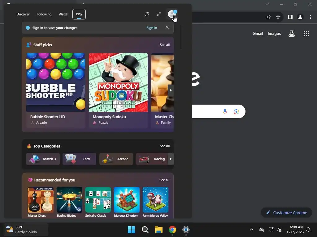Screen dimensions: 317x237
Task: Select the Arcade category chip
Action: [x=116, y=159]
